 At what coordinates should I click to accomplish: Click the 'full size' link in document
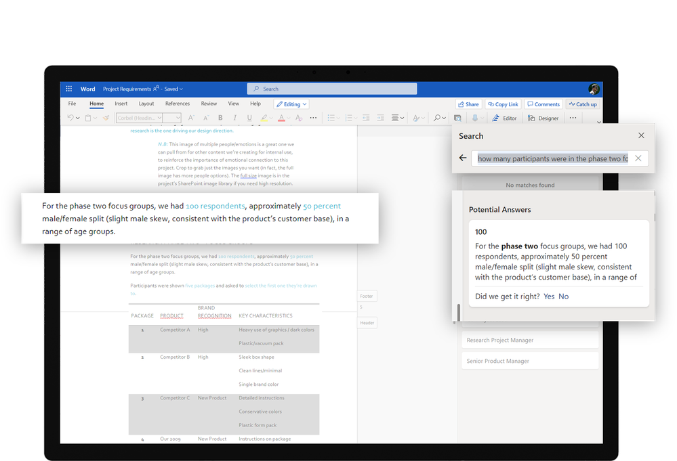pos(248,175)
